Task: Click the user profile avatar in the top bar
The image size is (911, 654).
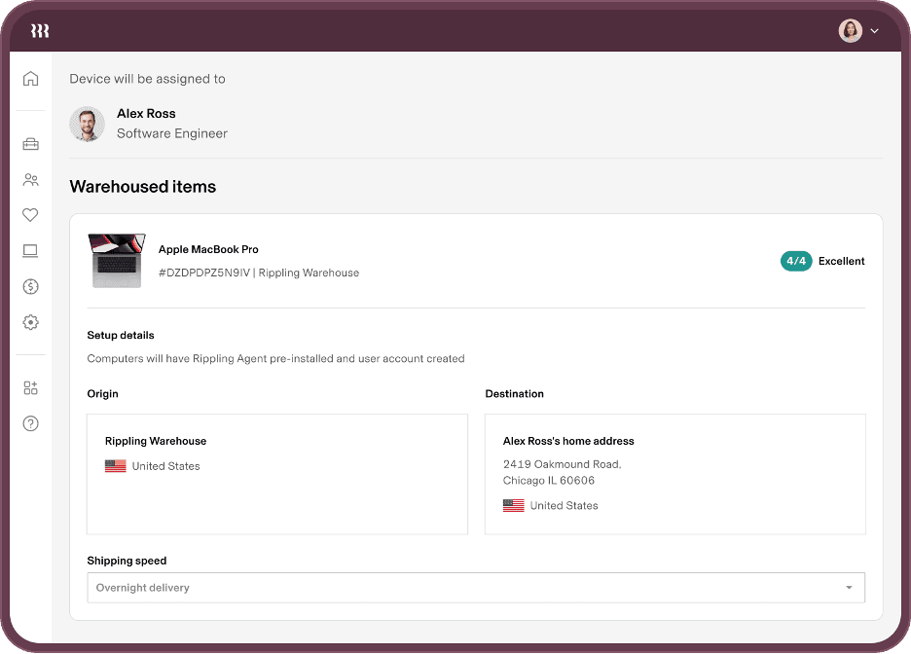Action: pyautogui.click(x=850, y=31)
